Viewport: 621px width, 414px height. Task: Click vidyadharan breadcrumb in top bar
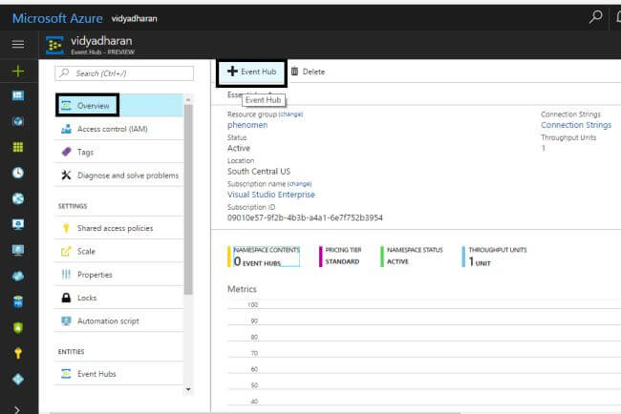[135, 18]
